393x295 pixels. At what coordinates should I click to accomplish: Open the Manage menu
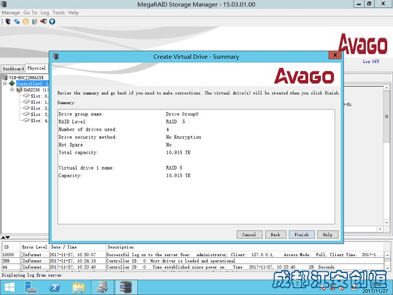[11, 13]
